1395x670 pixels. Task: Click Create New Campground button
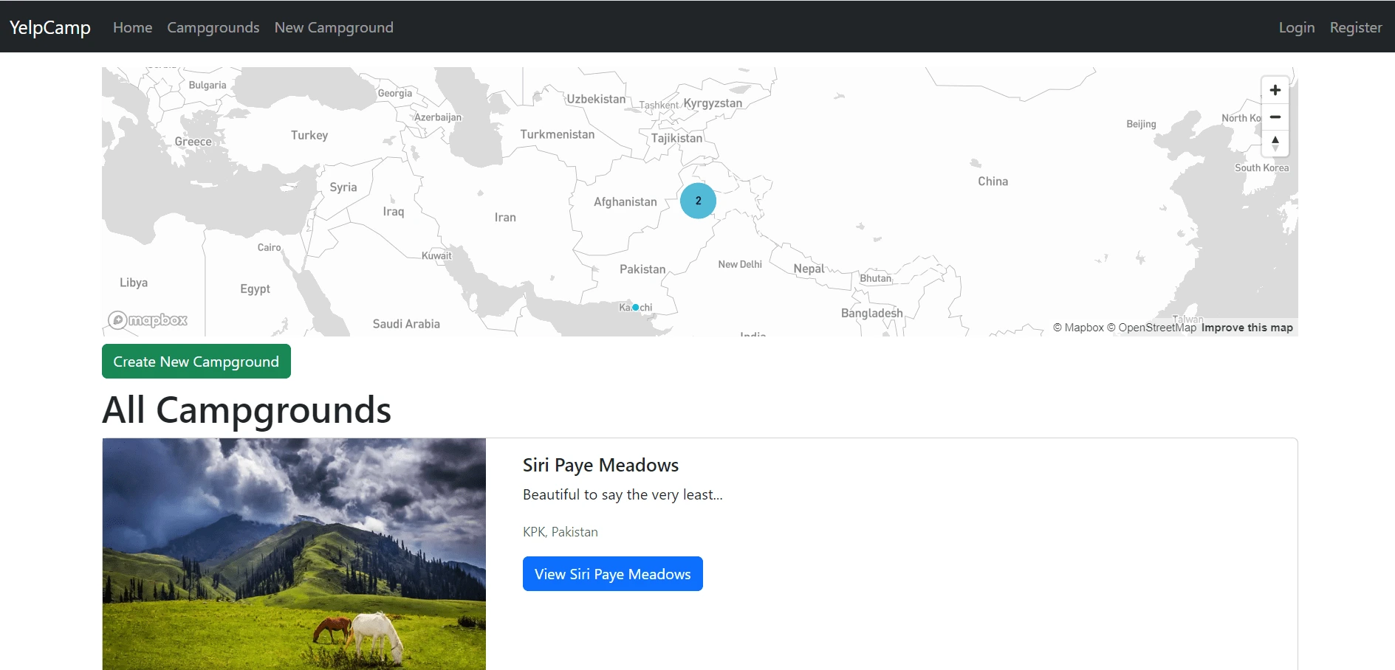pyautogui.click(x=196, y=362)
